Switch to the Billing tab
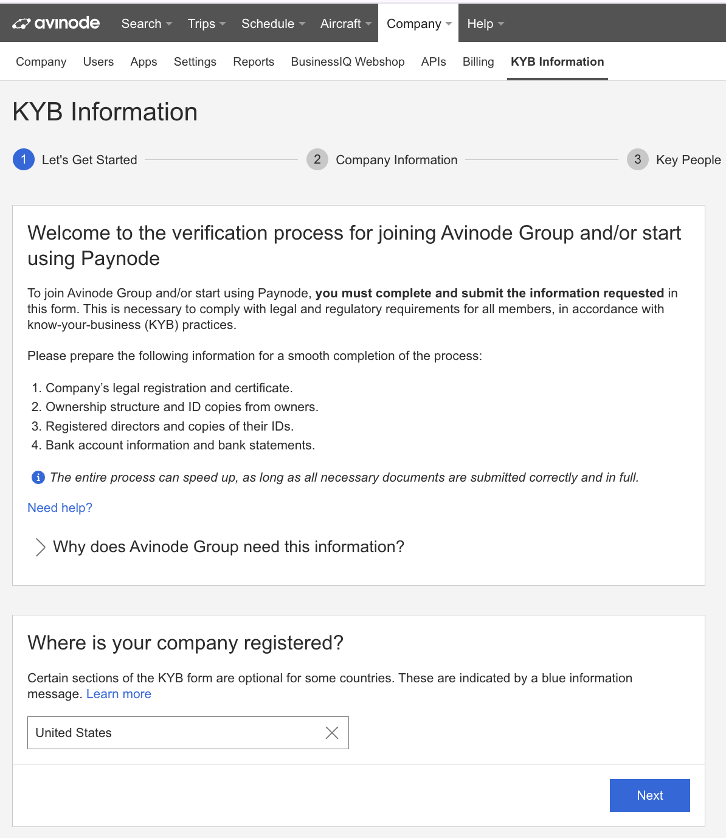726x838 pixels. coord(478,61)
